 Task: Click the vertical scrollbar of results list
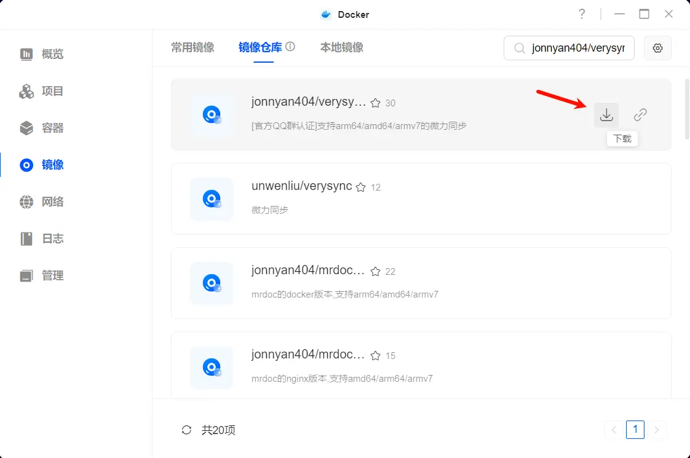click(687, 109)
